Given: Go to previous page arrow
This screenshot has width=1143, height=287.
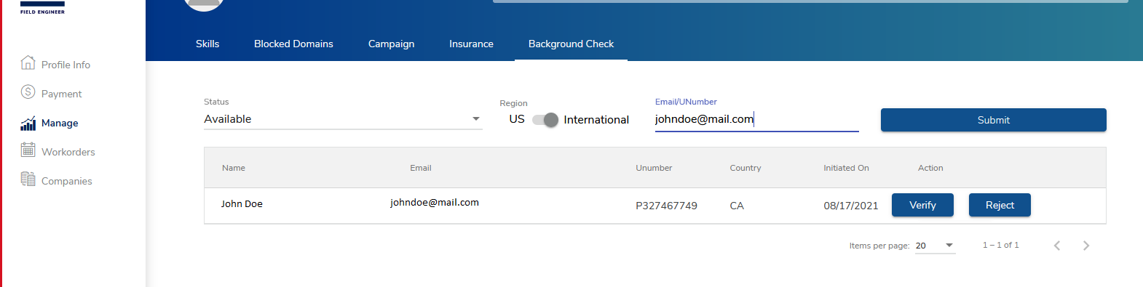Looking at the screenshot, I should (x=1057, y=246).
